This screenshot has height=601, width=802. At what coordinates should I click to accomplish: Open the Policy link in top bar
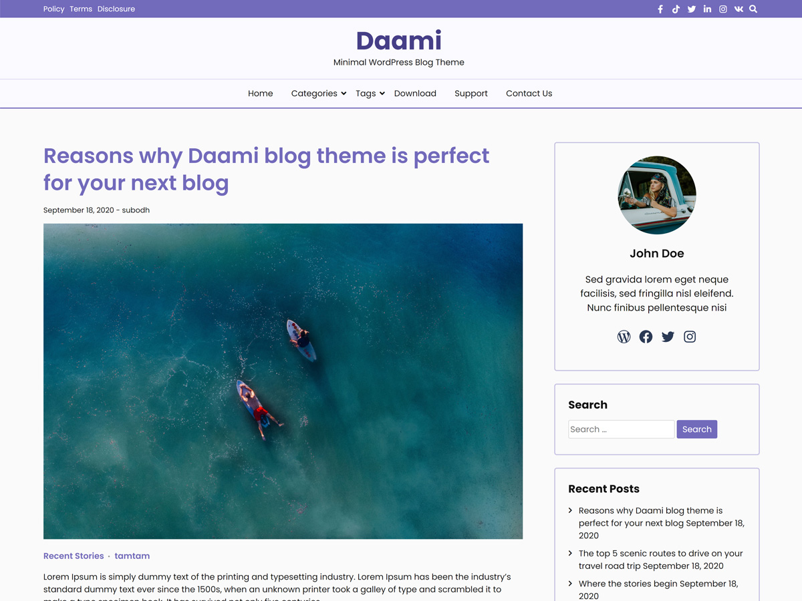click(x=53, y=9)
